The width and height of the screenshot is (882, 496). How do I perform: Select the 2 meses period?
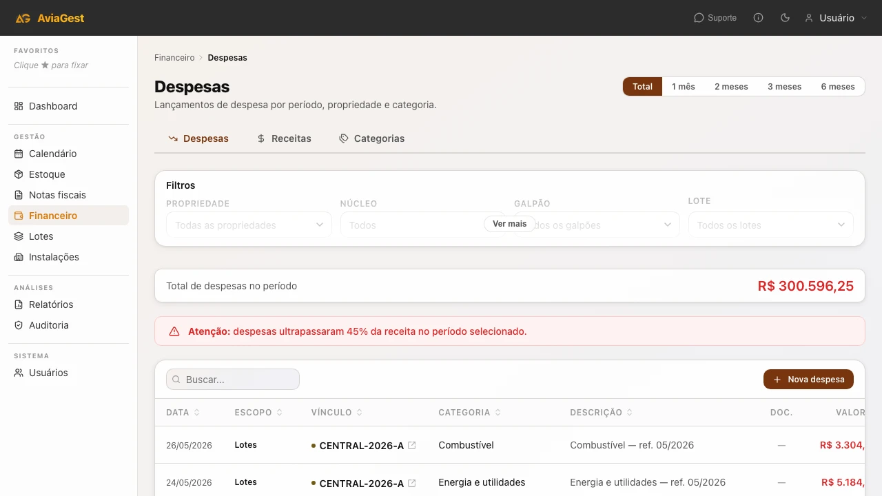point(731,87)
